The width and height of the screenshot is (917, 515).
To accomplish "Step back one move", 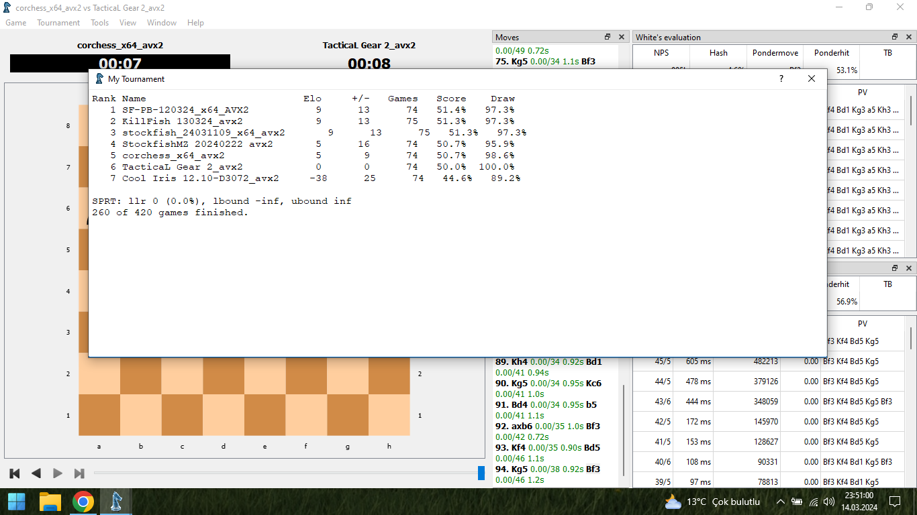I will [36, 473].
